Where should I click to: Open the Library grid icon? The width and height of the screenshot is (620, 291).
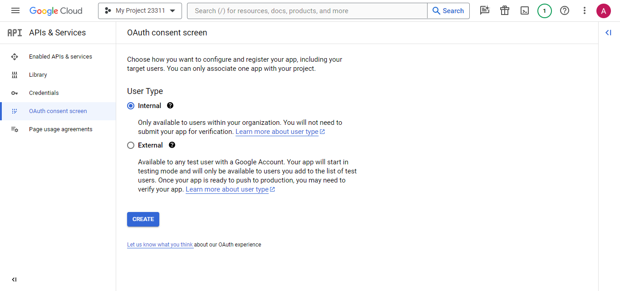(38, 74)
